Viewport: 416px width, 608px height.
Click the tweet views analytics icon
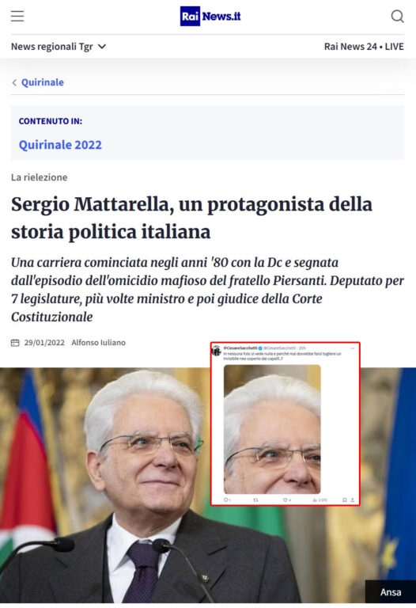coord(315,500)
